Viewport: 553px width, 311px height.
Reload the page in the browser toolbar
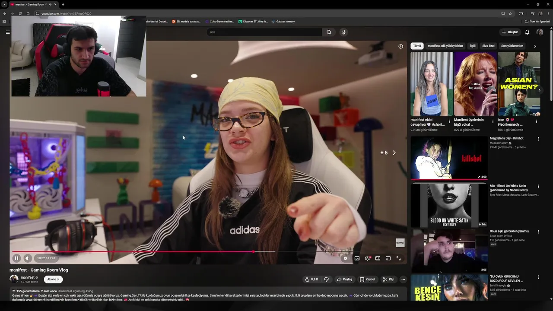click(20, 13)
